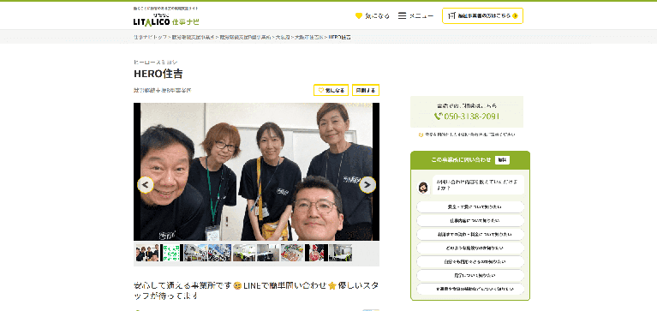Choose fifth inquiry option starting with 自分
The width and height of the screenshot is (657, 311).
(470, 262)
